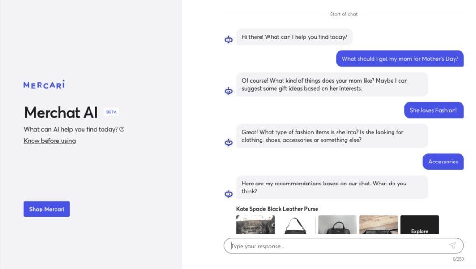Open the "Know before using" link
This screenshot has height=269, width=476.
click(50, 141)
